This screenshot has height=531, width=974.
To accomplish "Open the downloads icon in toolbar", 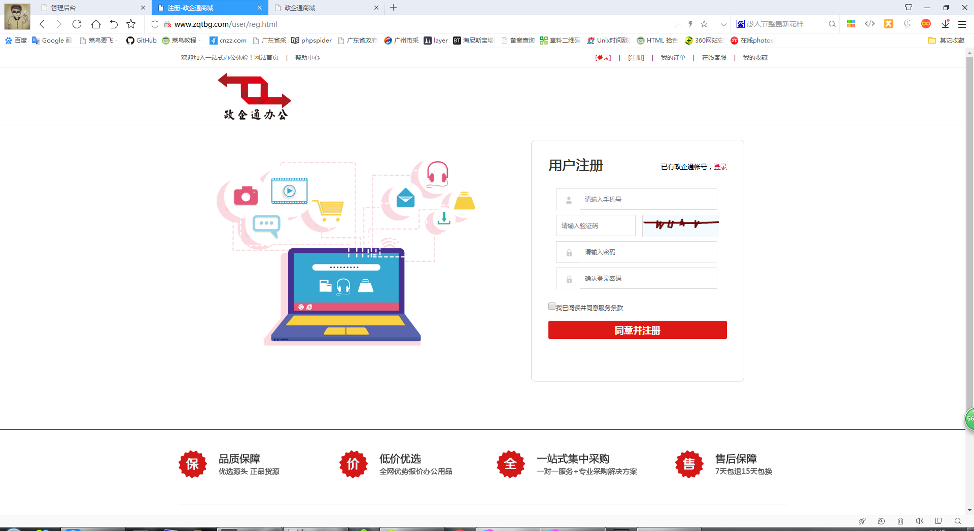I will pos(945,24).
